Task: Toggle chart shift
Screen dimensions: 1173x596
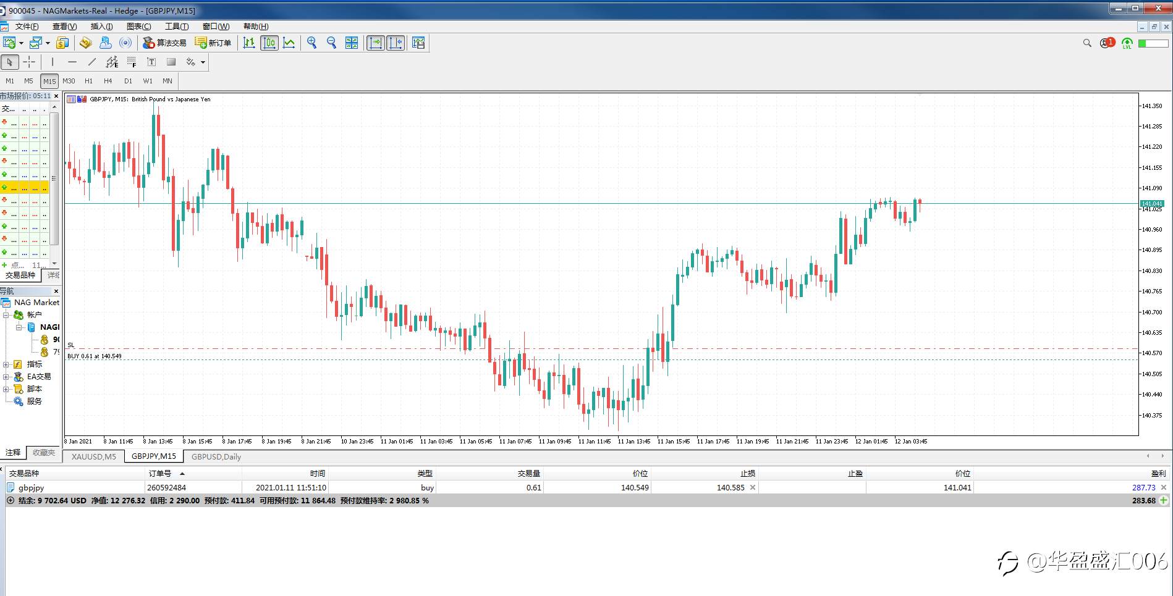Action: tap(396, 43)
